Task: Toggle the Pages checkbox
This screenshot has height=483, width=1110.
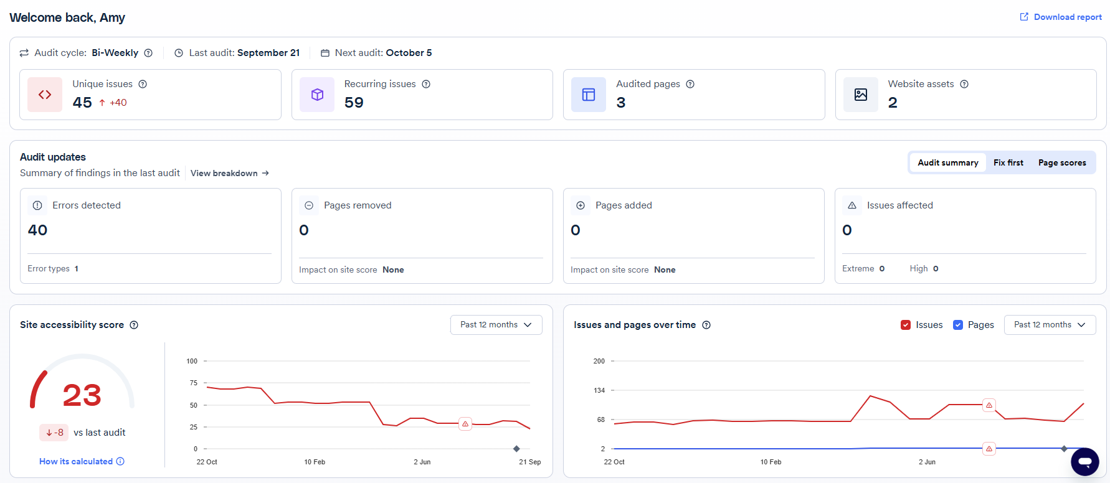Action: point(958,325)
